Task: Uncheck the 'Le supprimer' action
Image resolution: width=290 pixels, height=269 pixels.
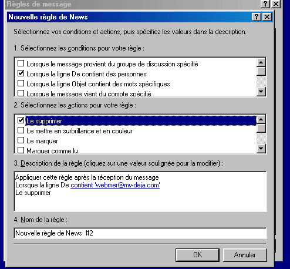Action: tap(21, 120)
